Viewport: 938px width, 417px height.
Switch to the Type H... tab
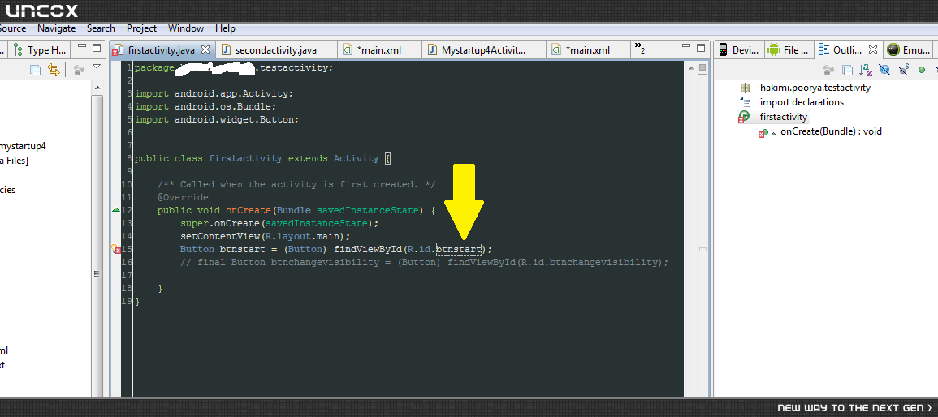pyautogui.click(x=41, y=50)
